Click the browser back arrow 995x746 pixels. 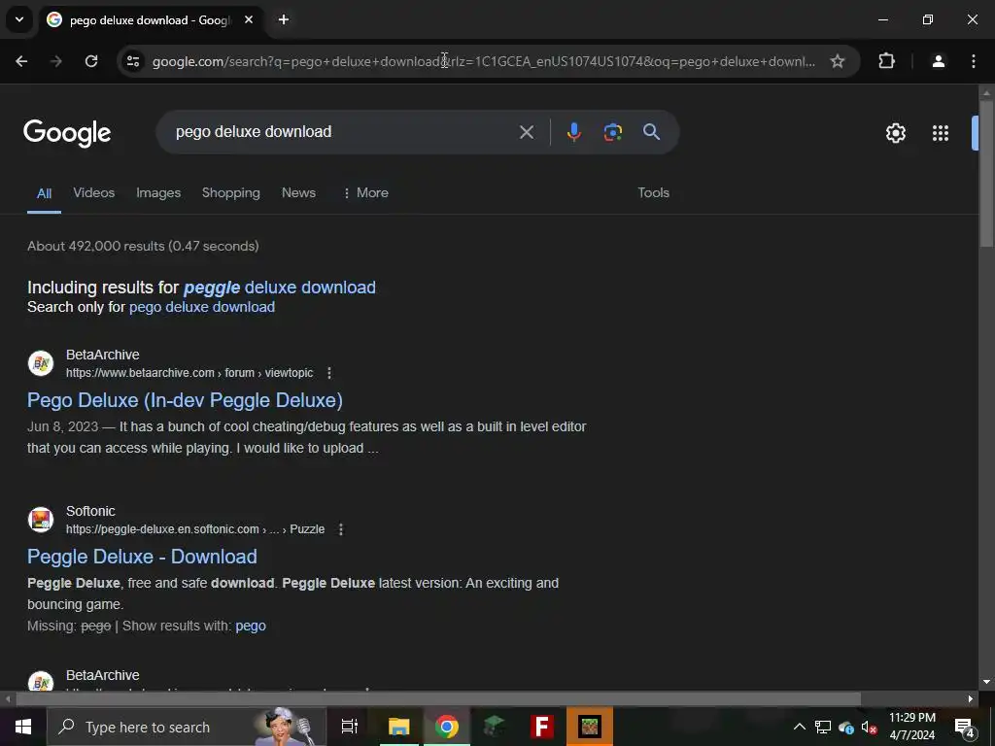[21, 61]
